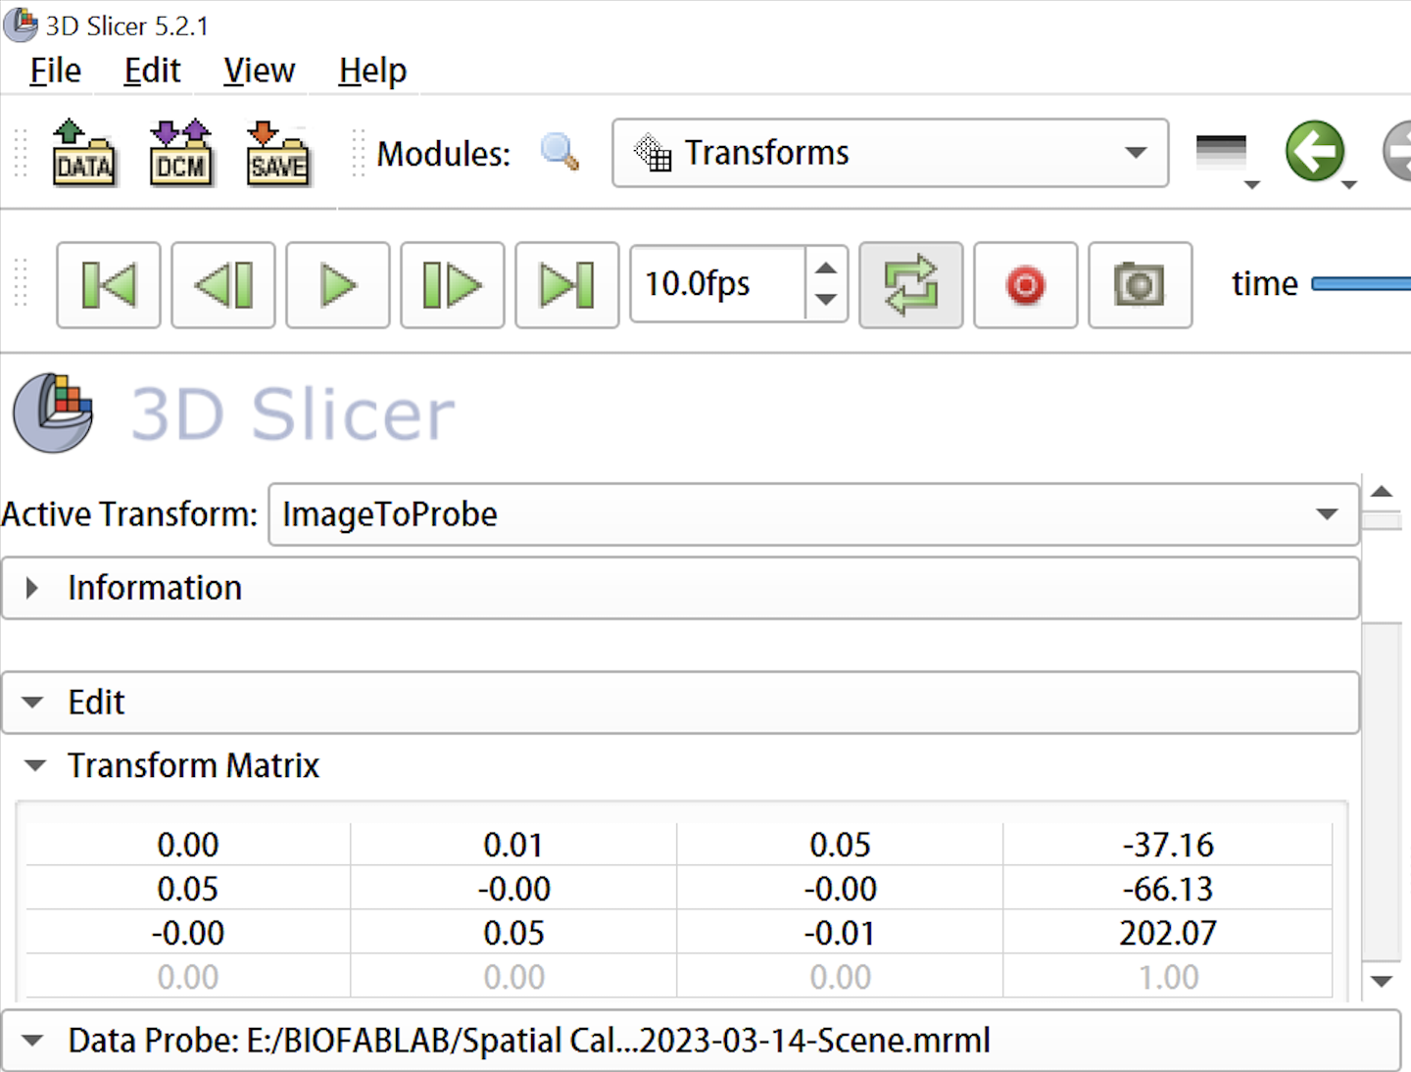Click the DCM DICOM import icon
Screen dimensions: 1411x1072
click(180, 152)
